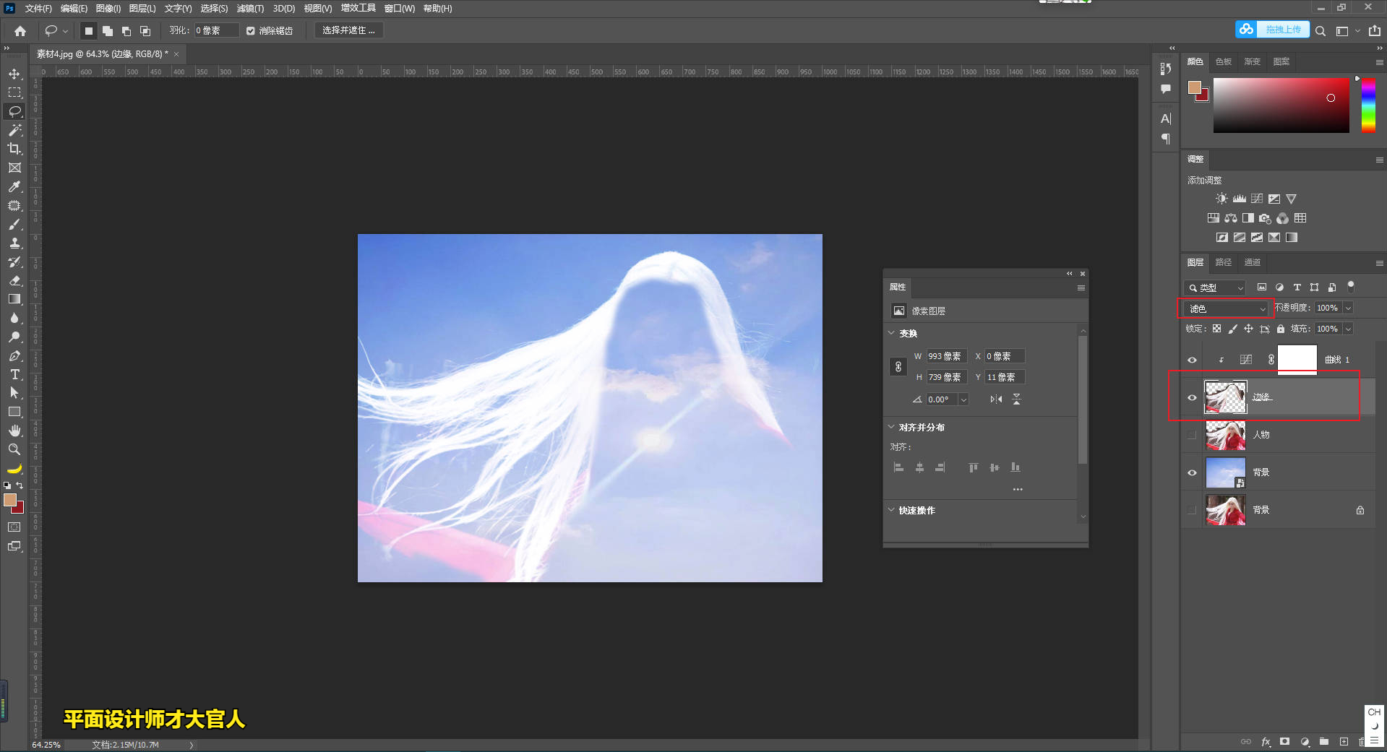Select the Pen tool
This screenshot has width=1387, height=752.
click(14, 355)
